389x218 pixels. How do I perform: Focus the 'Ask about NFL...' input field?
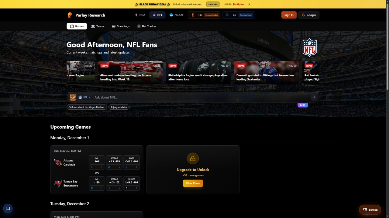[201, 97]
